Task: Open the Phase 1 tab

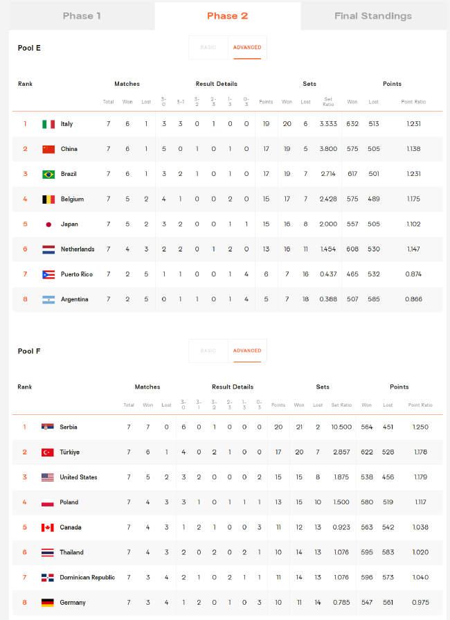Action: 82,16
